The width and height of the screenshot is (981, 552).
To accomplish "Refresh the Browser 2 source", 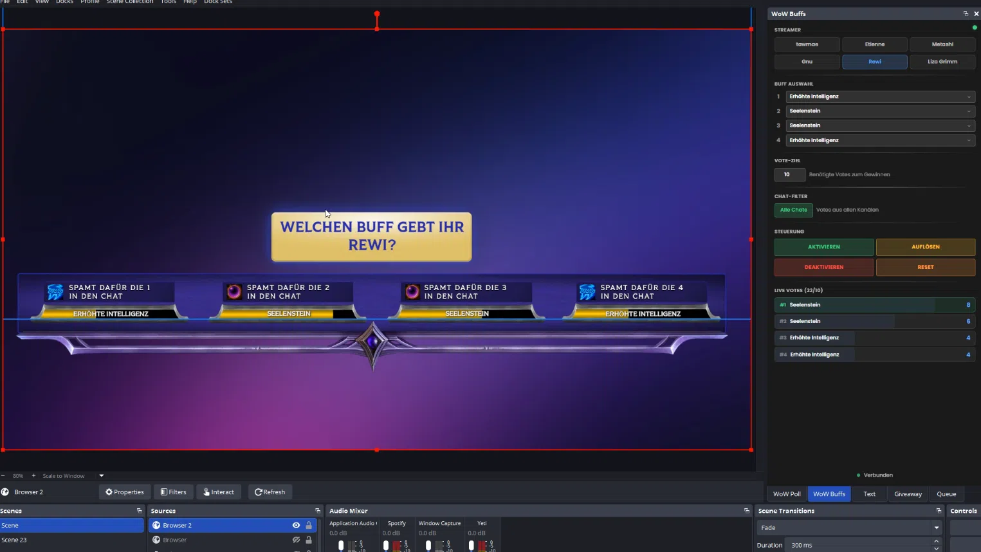I will (270, 492).
